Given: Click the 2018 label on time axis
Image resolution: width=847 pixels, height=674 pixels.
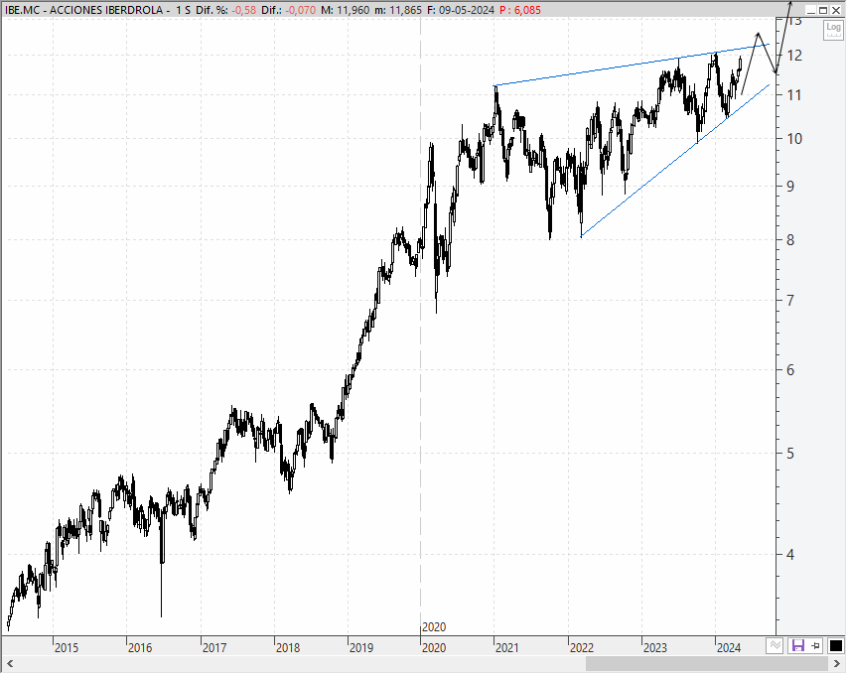Looking at the screenshot, I should (288, 647).
